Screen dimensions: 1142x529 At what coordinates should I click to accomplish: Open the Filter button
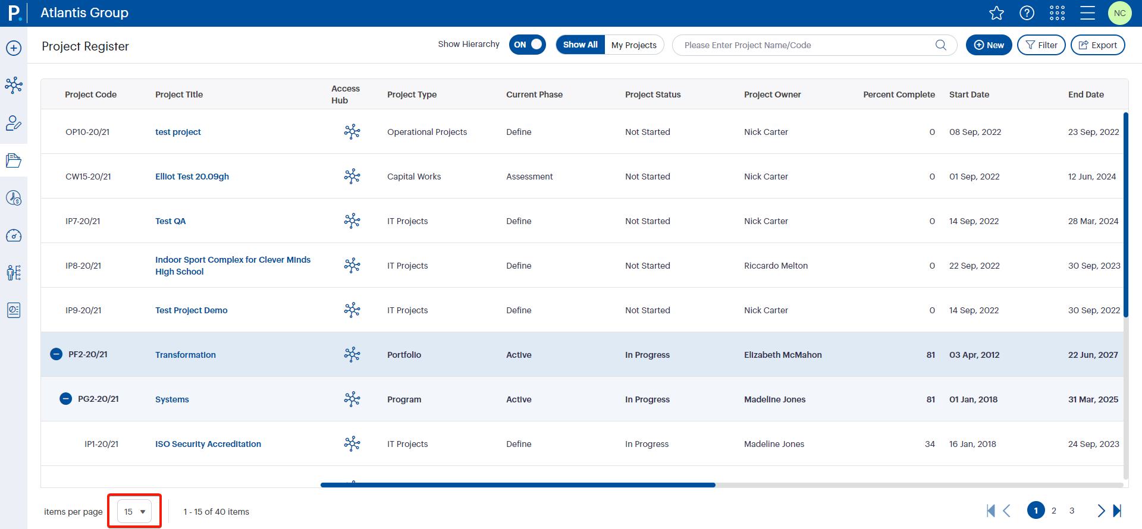click(x=1041, y=45)
